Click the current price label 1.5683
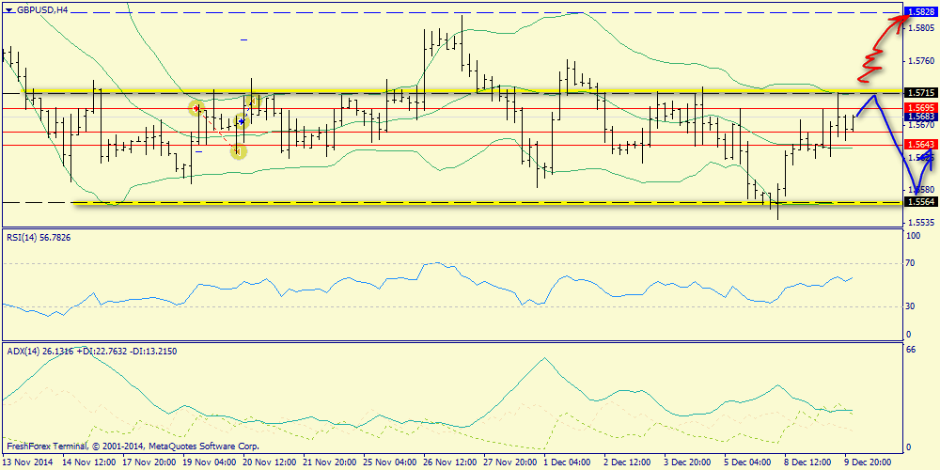This screenshot has height=470, width=940. coord(919,117)
